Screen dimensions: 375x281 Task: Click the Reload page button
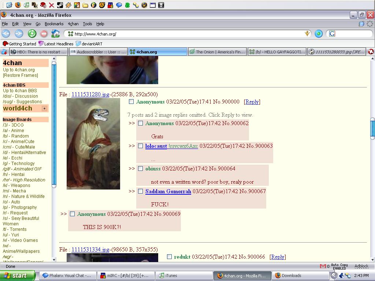point(32,34)
